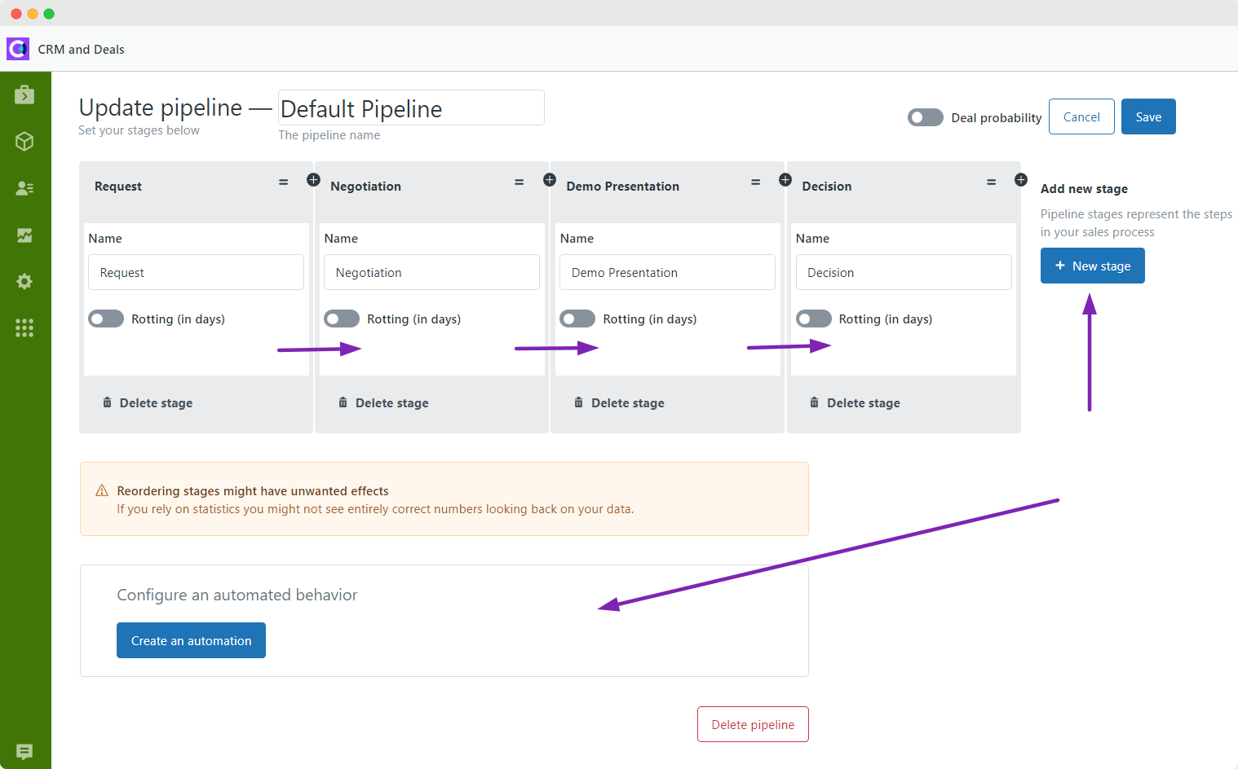1238x769 pixels.
Task: Click the CRM and Deals logo
Action: (x=17, y=49)
